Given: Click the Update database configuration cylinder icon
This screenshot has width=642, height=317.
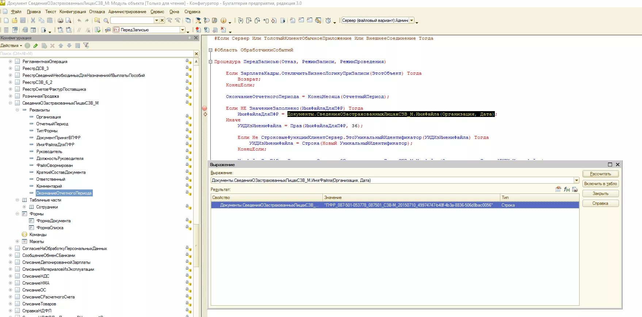Looking at the screenshot, I should (24, 30).
